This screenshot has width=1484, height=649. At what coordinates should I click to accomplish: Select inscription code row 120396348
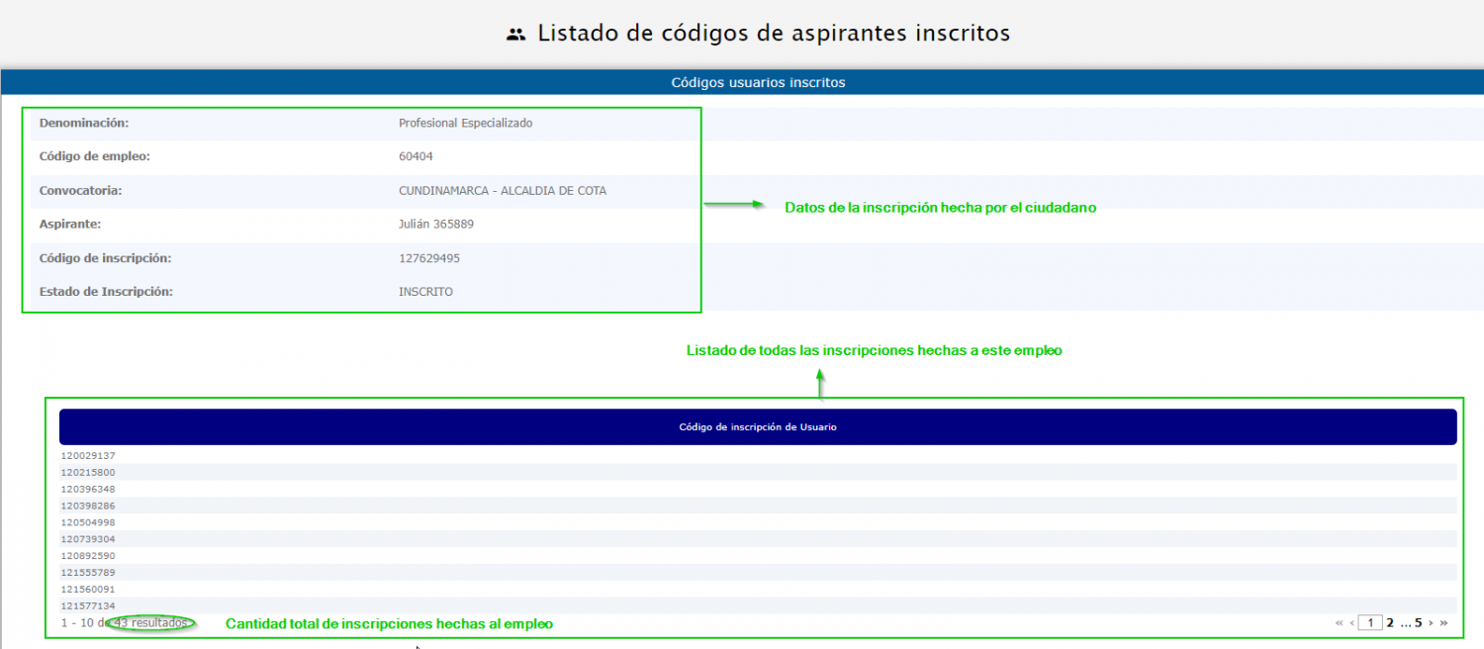pos(88,490)
